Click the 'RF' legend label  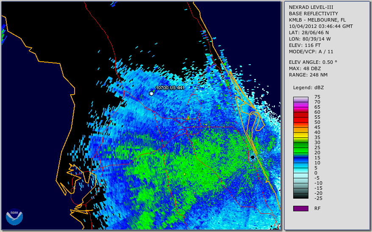point(317,208)
